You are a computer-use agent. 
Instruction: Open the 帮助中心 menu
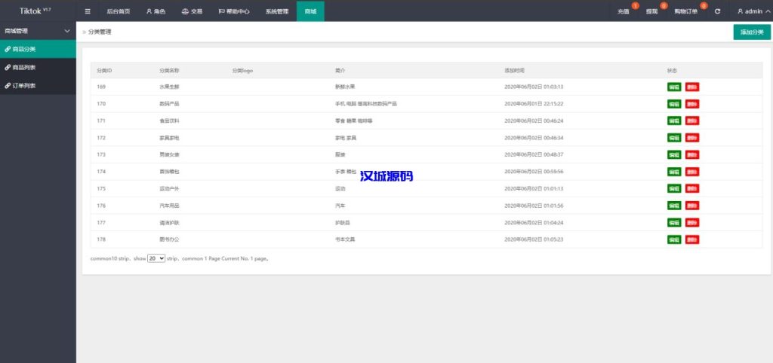coord(234,11)
